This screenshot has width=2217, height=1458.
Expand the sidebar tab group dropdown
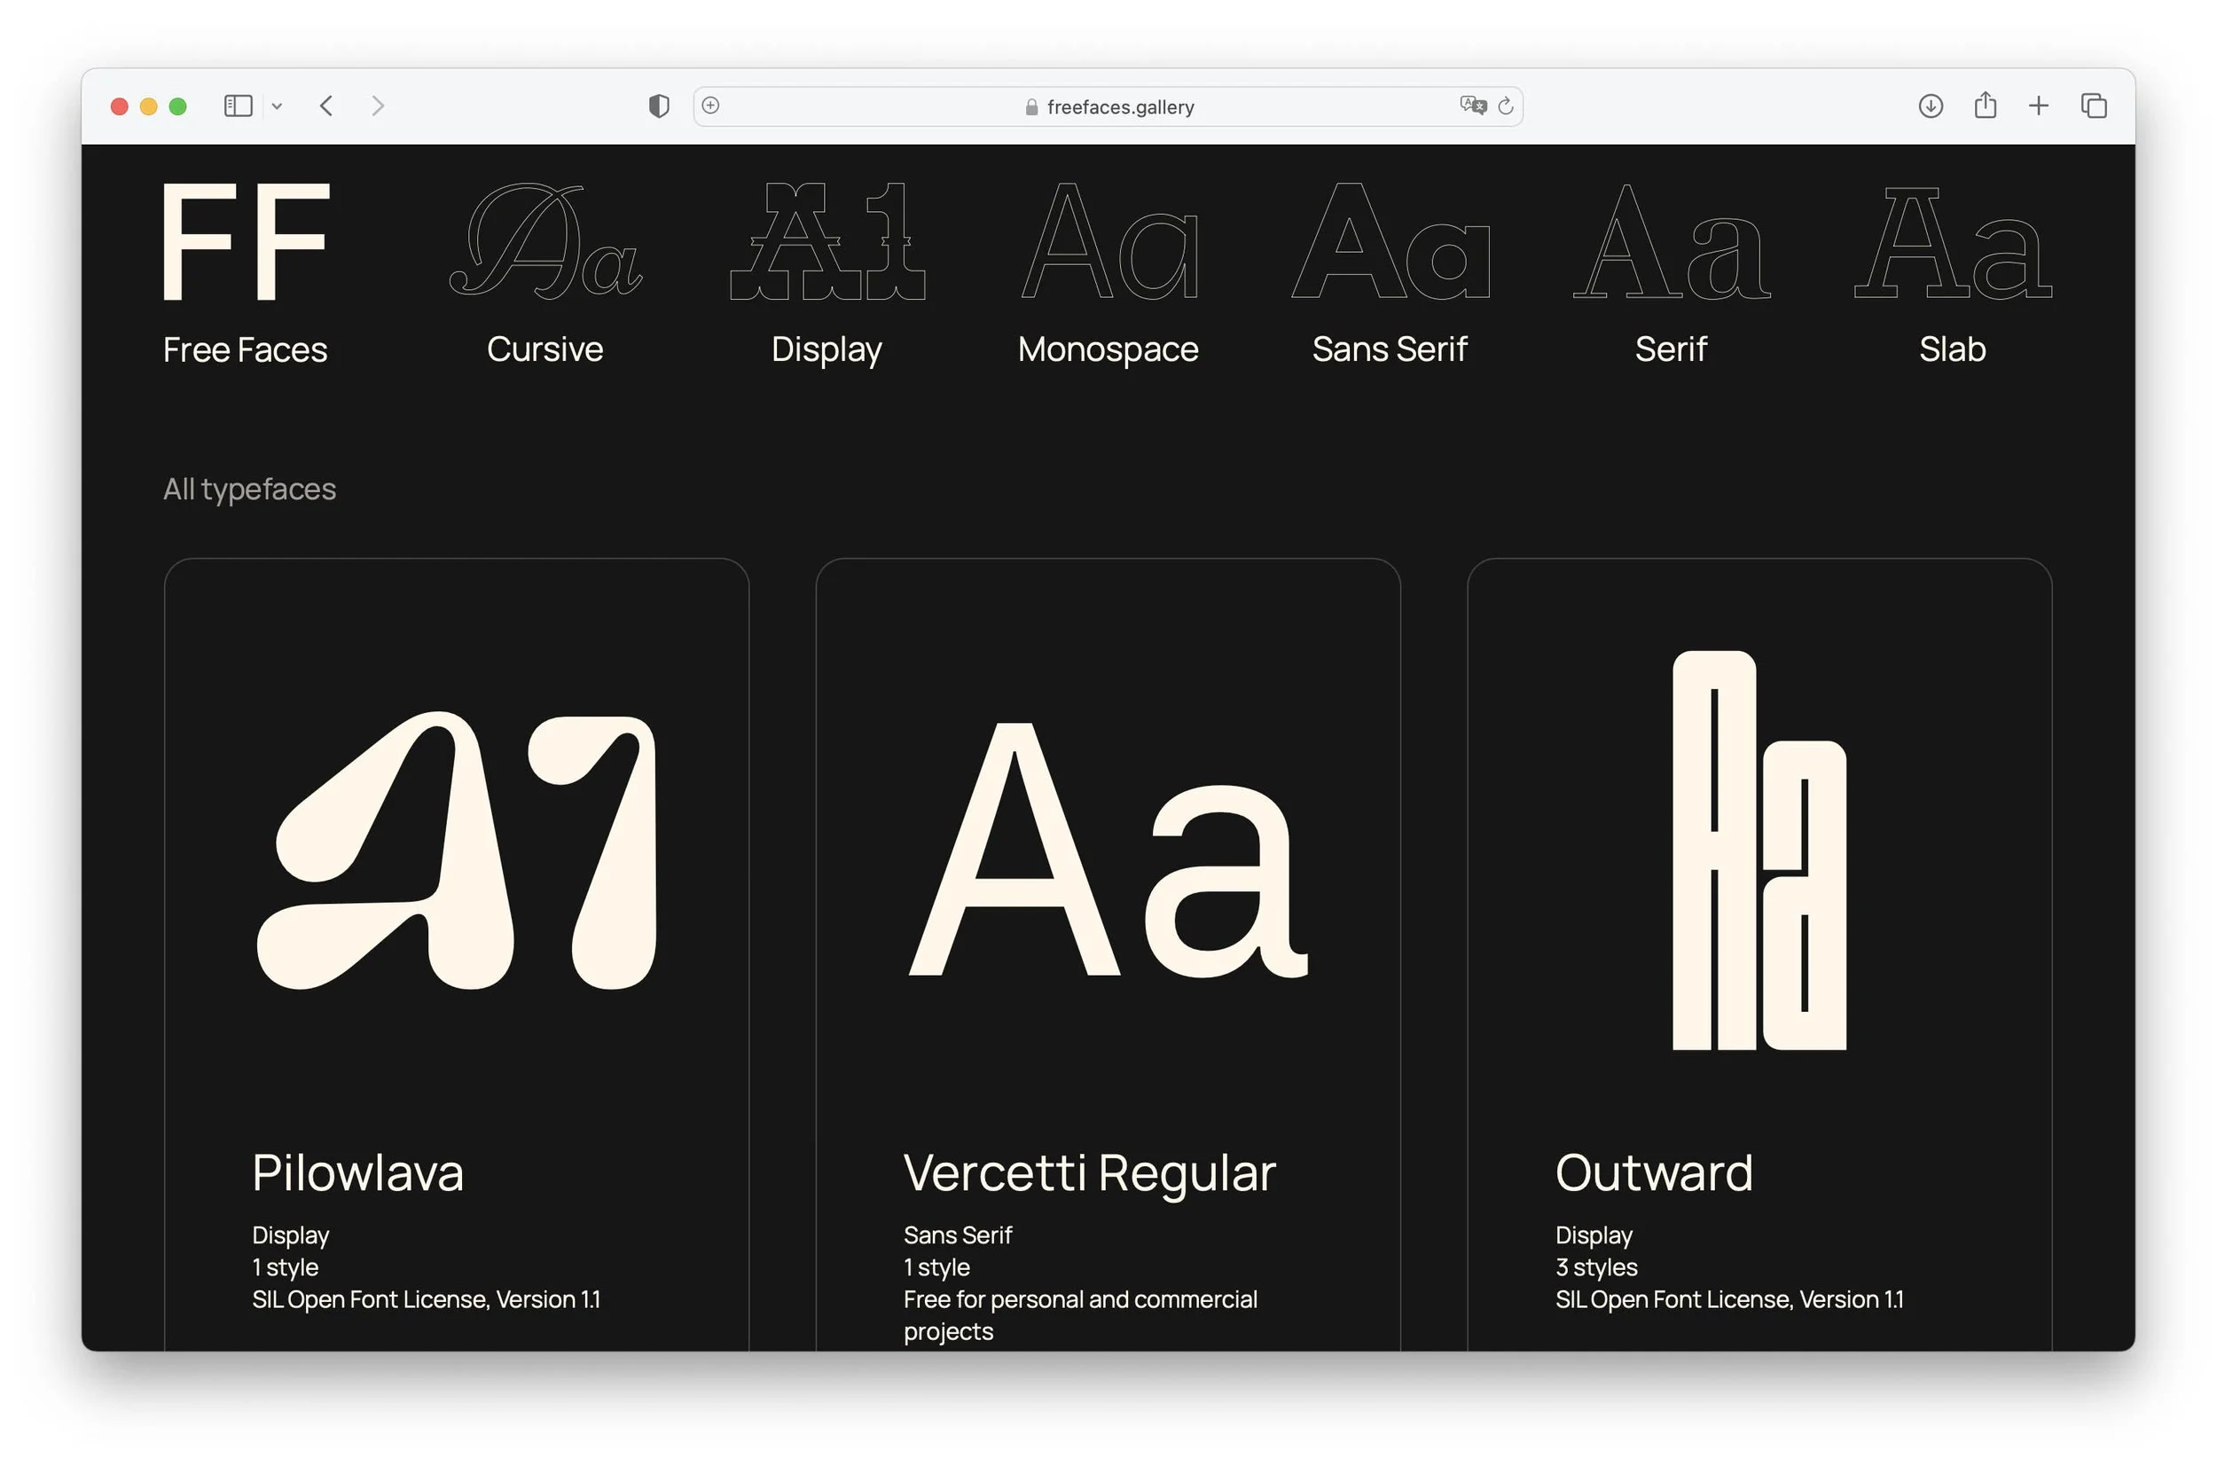click(277, 106)
